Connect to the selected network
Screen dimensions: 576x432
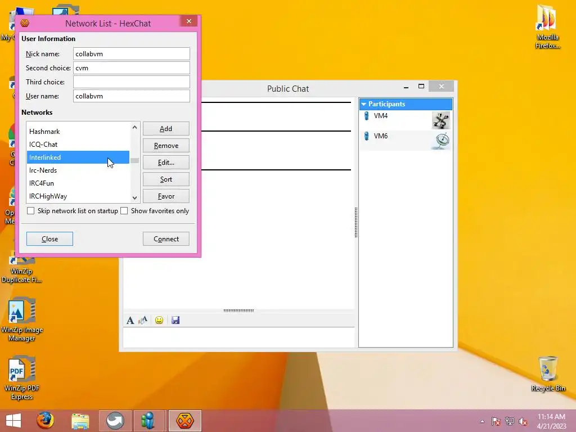click(x=166, y=238)
